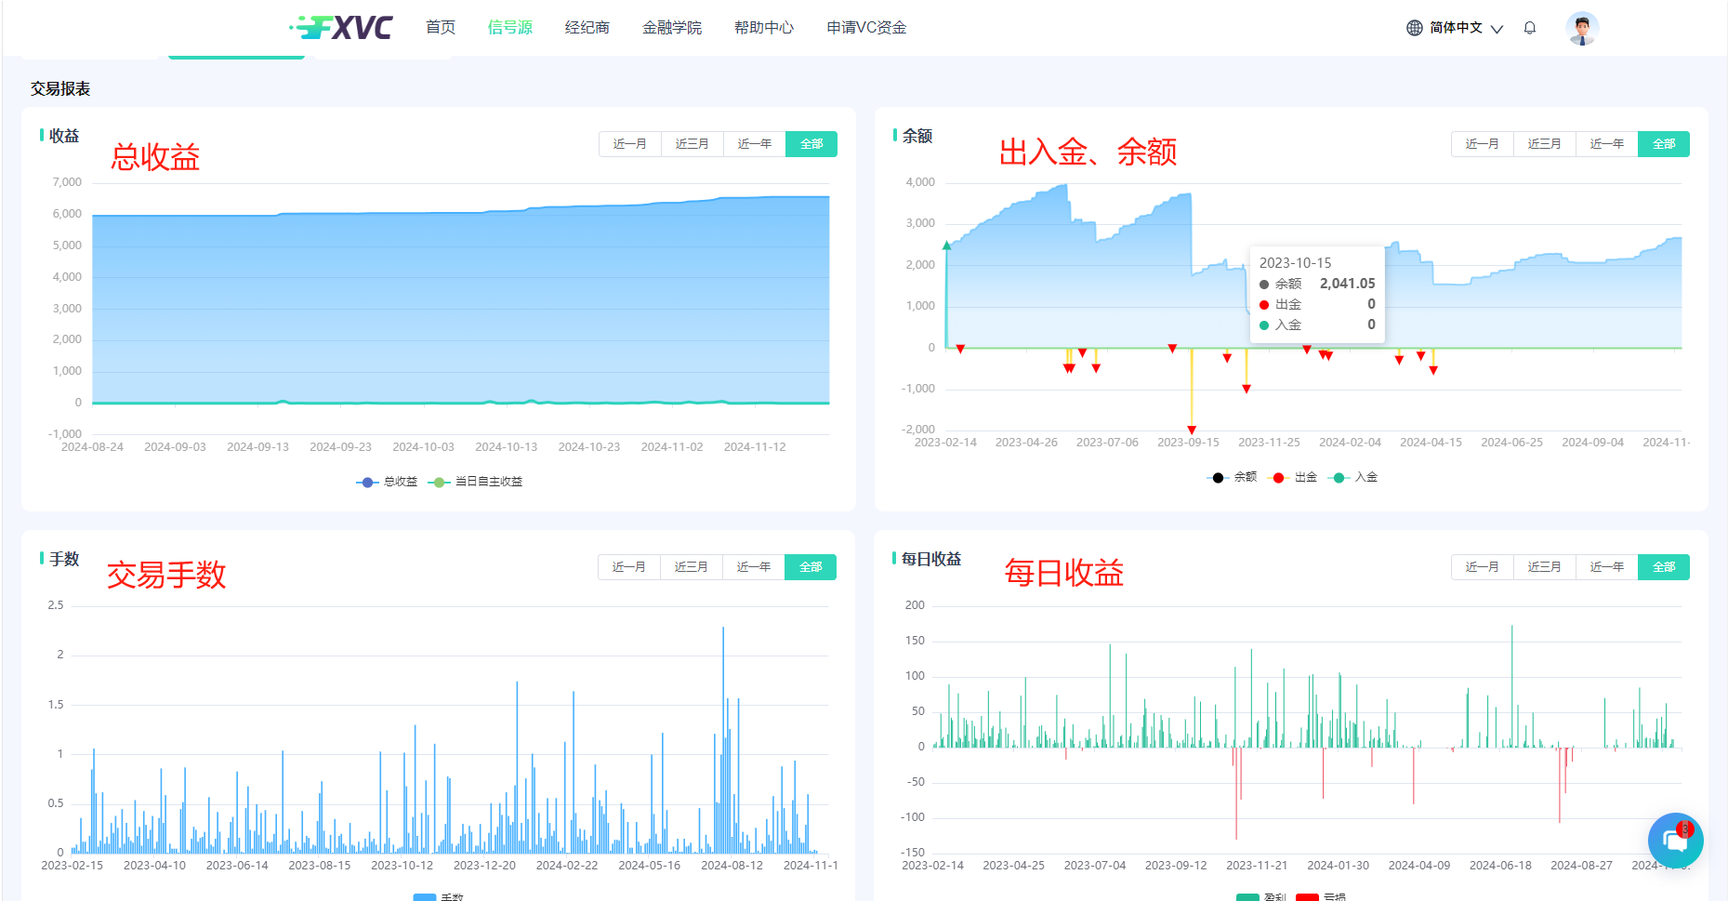Open 申请VC资金 in the navigation

(866, 28)
